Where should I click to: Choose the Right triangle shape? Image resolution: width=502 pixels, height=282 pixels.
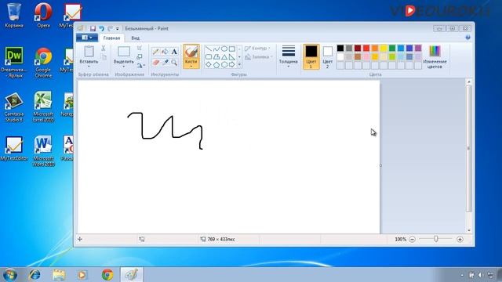(x=232, y=57)
